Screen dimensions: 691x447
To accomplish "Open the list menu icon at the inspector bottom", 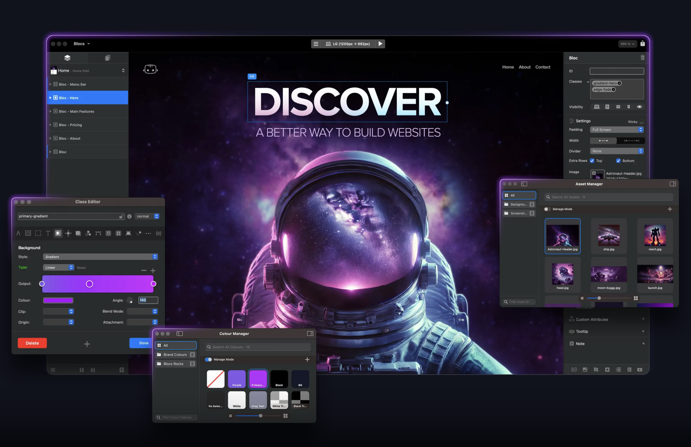I will point(618,369).
